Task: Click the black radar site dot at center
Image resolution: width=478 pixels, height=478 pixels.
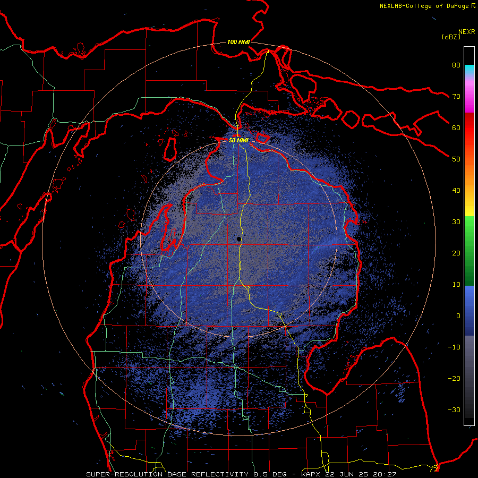Action: point(239,240)
